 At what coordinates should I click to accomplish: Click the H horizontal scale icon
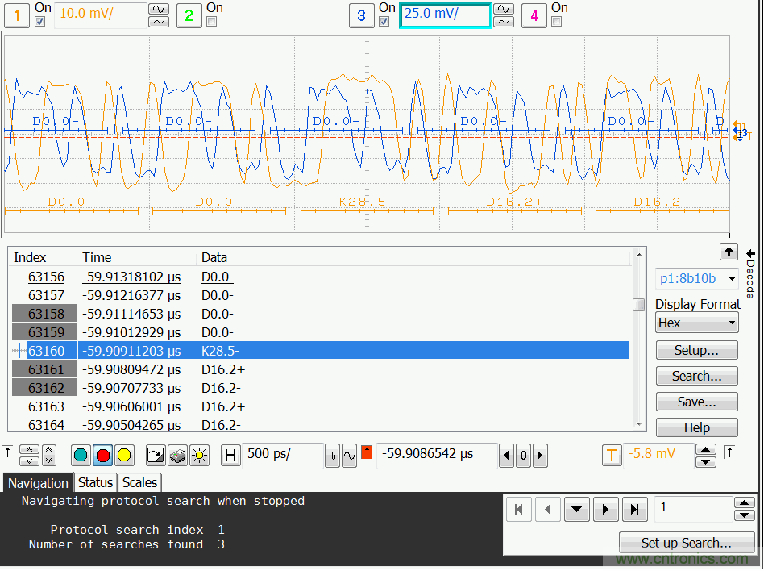[x=230, y=455]
